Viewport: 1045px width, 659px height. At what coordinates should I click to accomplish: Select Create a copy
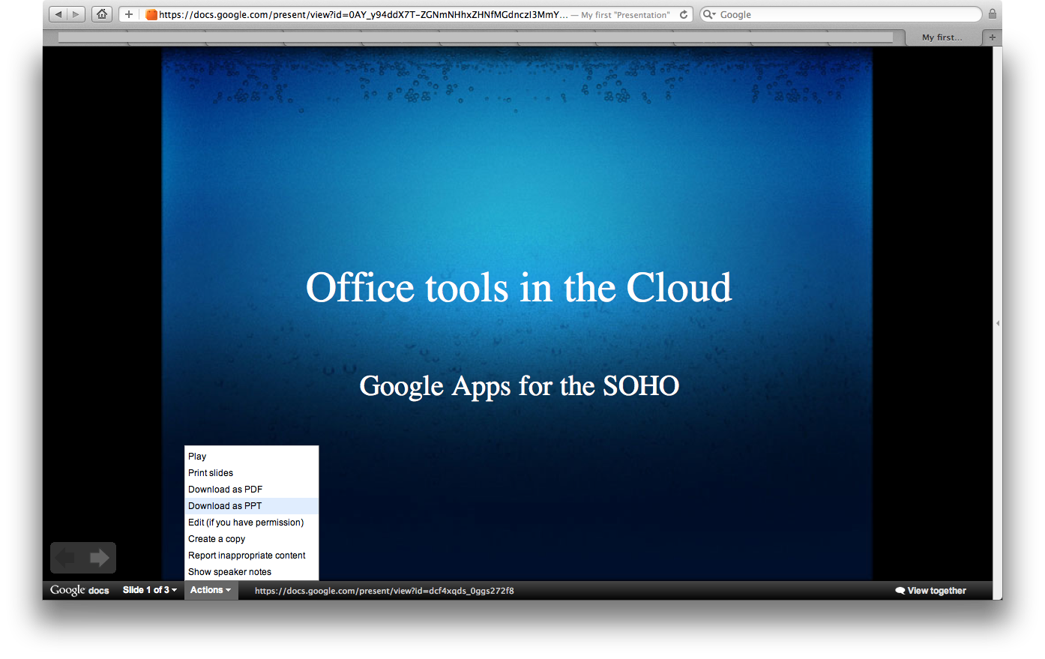point(251,539)
